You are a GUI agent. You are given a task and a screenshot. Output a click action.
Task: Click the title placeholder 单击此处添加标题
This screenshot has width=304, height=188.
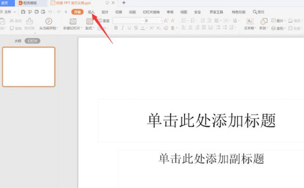point(211,121)
